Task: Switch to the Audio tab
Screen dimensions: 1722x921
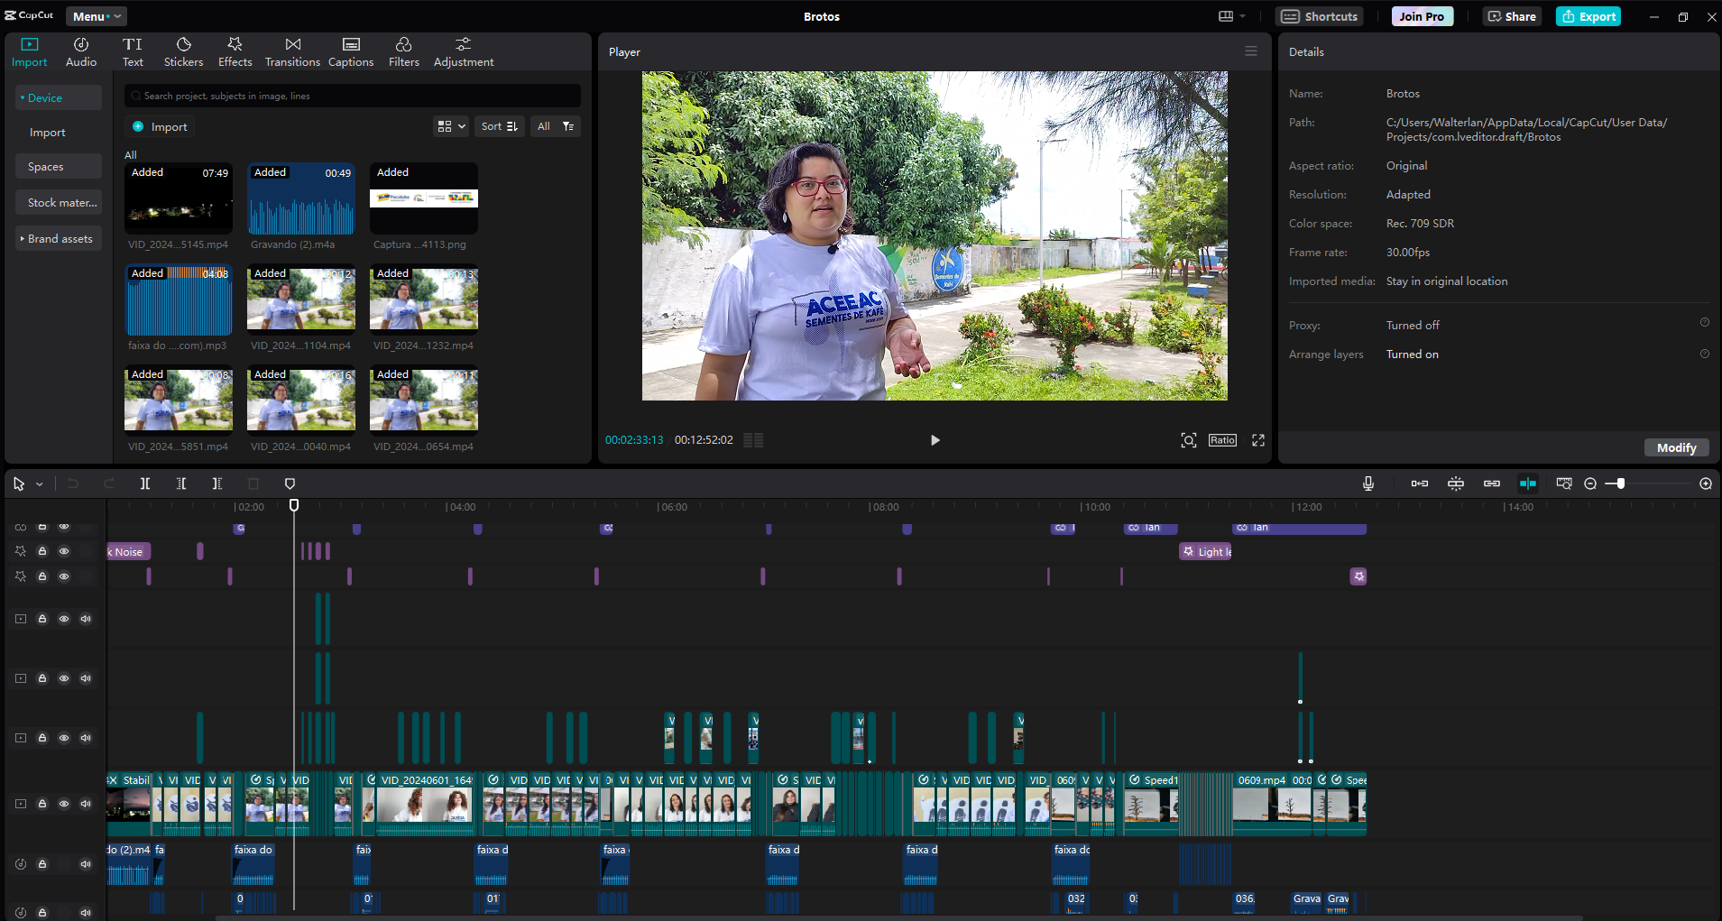Action: coord(81,52)
